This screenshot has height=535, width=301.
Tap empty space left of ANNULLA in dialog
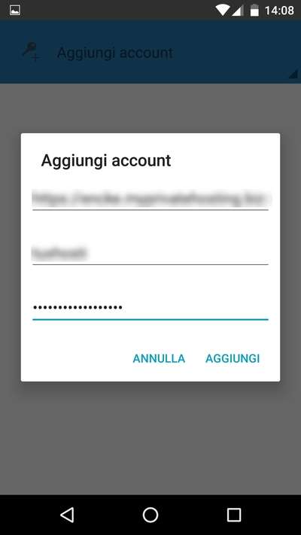(77, 358)
